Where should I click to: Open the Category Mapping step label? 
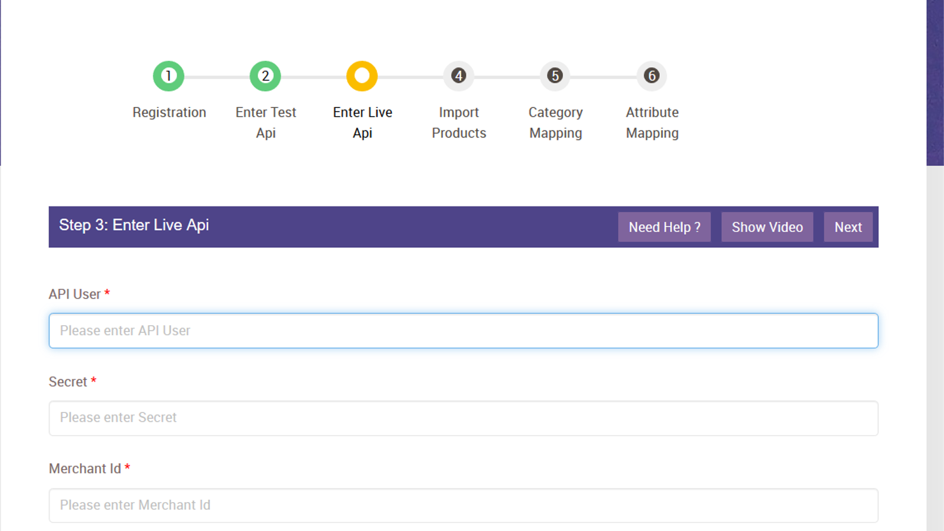click(555, 122)
